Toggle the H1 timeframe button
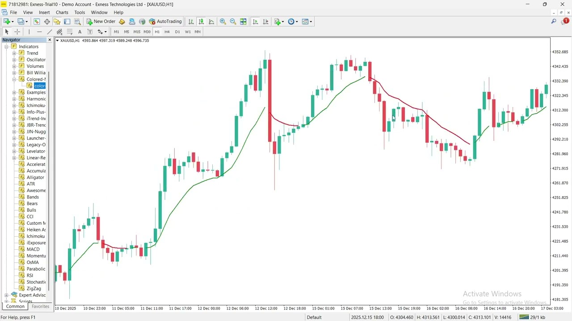Screen dimensions: 572x321 [x=157, y=32]
